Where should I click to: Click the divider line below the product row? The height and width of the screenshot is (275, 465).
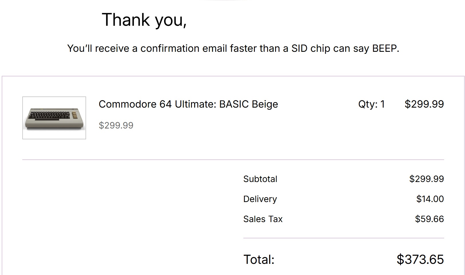point(233,160)
